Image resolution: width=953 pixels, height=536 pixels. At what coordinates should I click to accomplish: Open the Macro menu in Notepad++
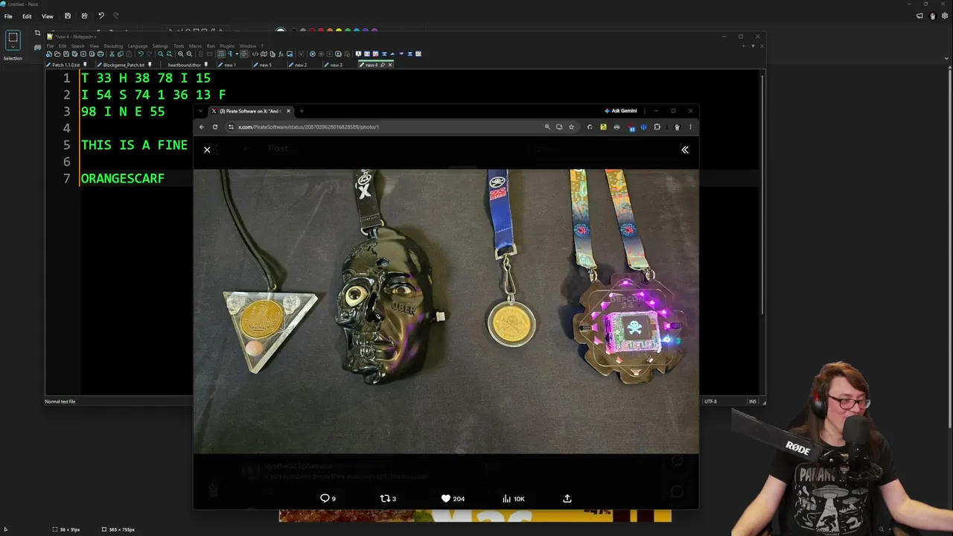(195, 46)
